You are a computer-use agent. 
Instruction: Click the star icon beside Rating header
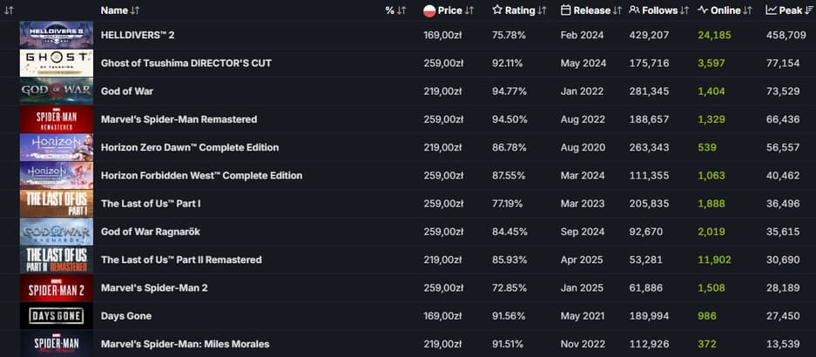497,10
